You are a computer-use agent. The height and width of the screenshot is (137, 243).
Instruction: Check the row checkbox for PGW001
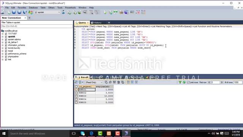click(76, 90)
